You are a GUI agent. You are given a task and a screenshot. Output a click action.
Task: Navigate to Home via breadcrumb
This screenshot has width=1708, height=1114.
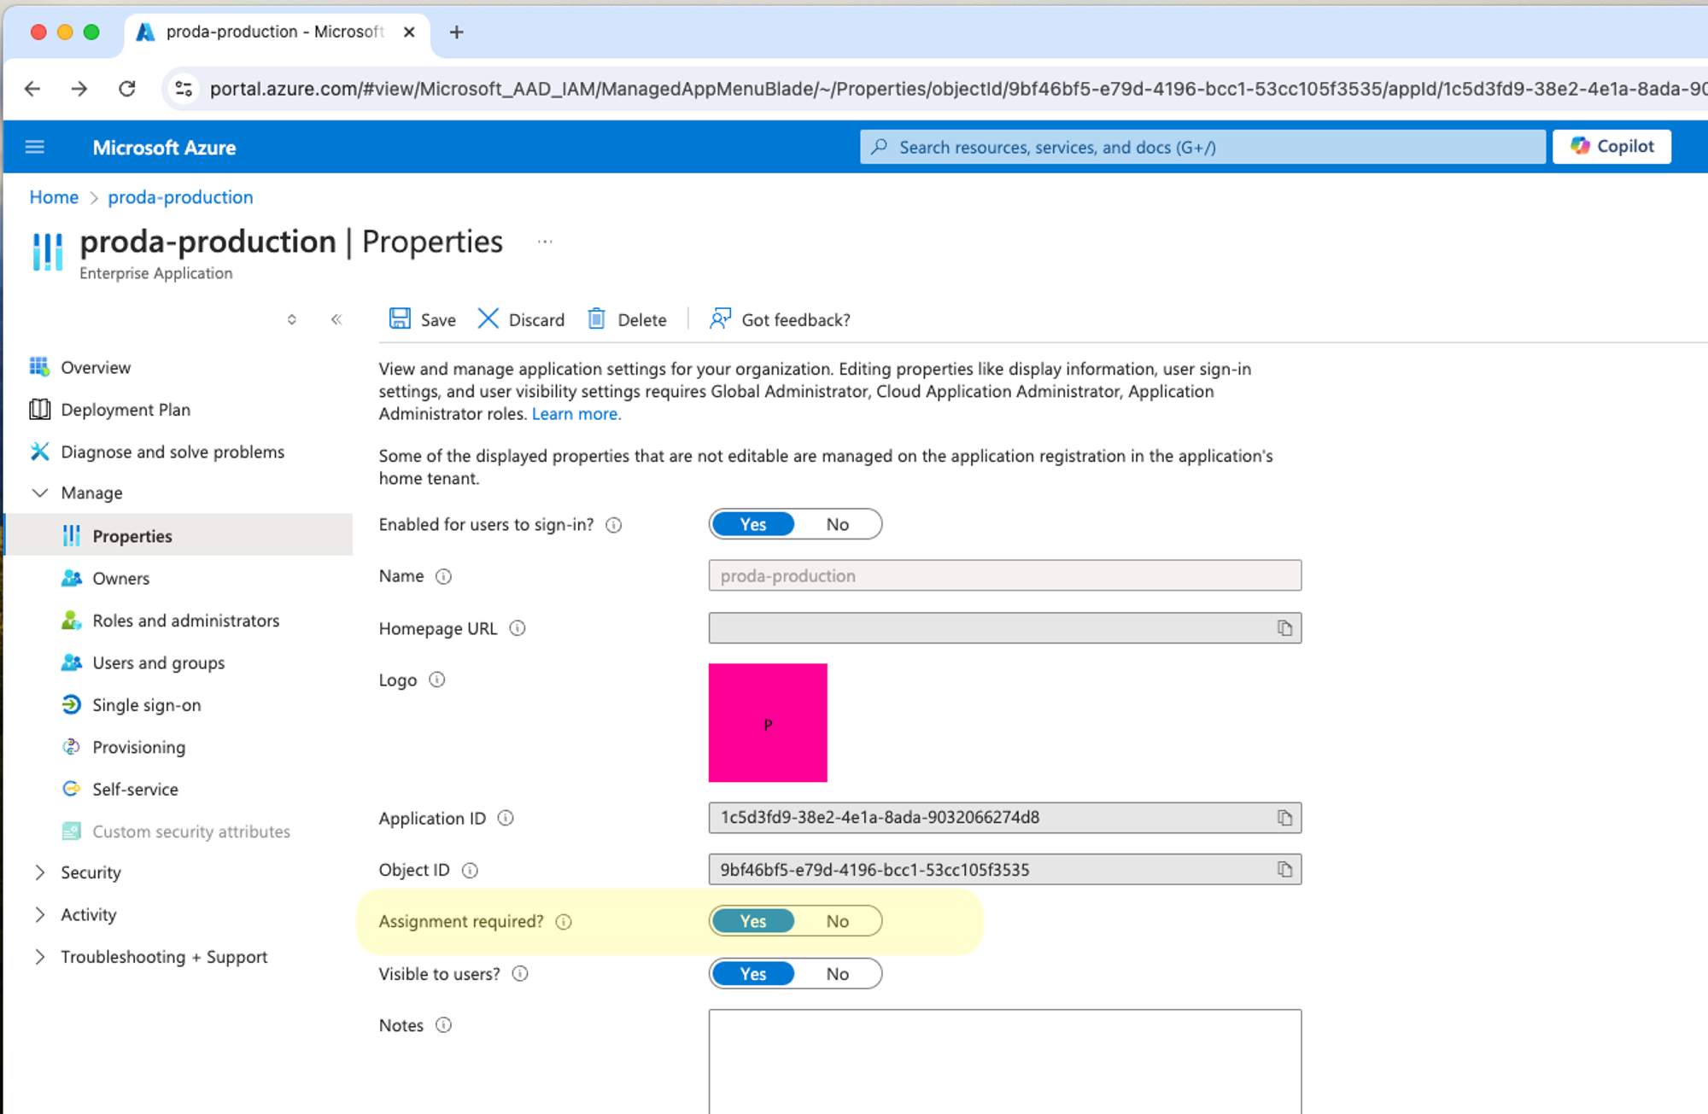(x=54, y=197)
